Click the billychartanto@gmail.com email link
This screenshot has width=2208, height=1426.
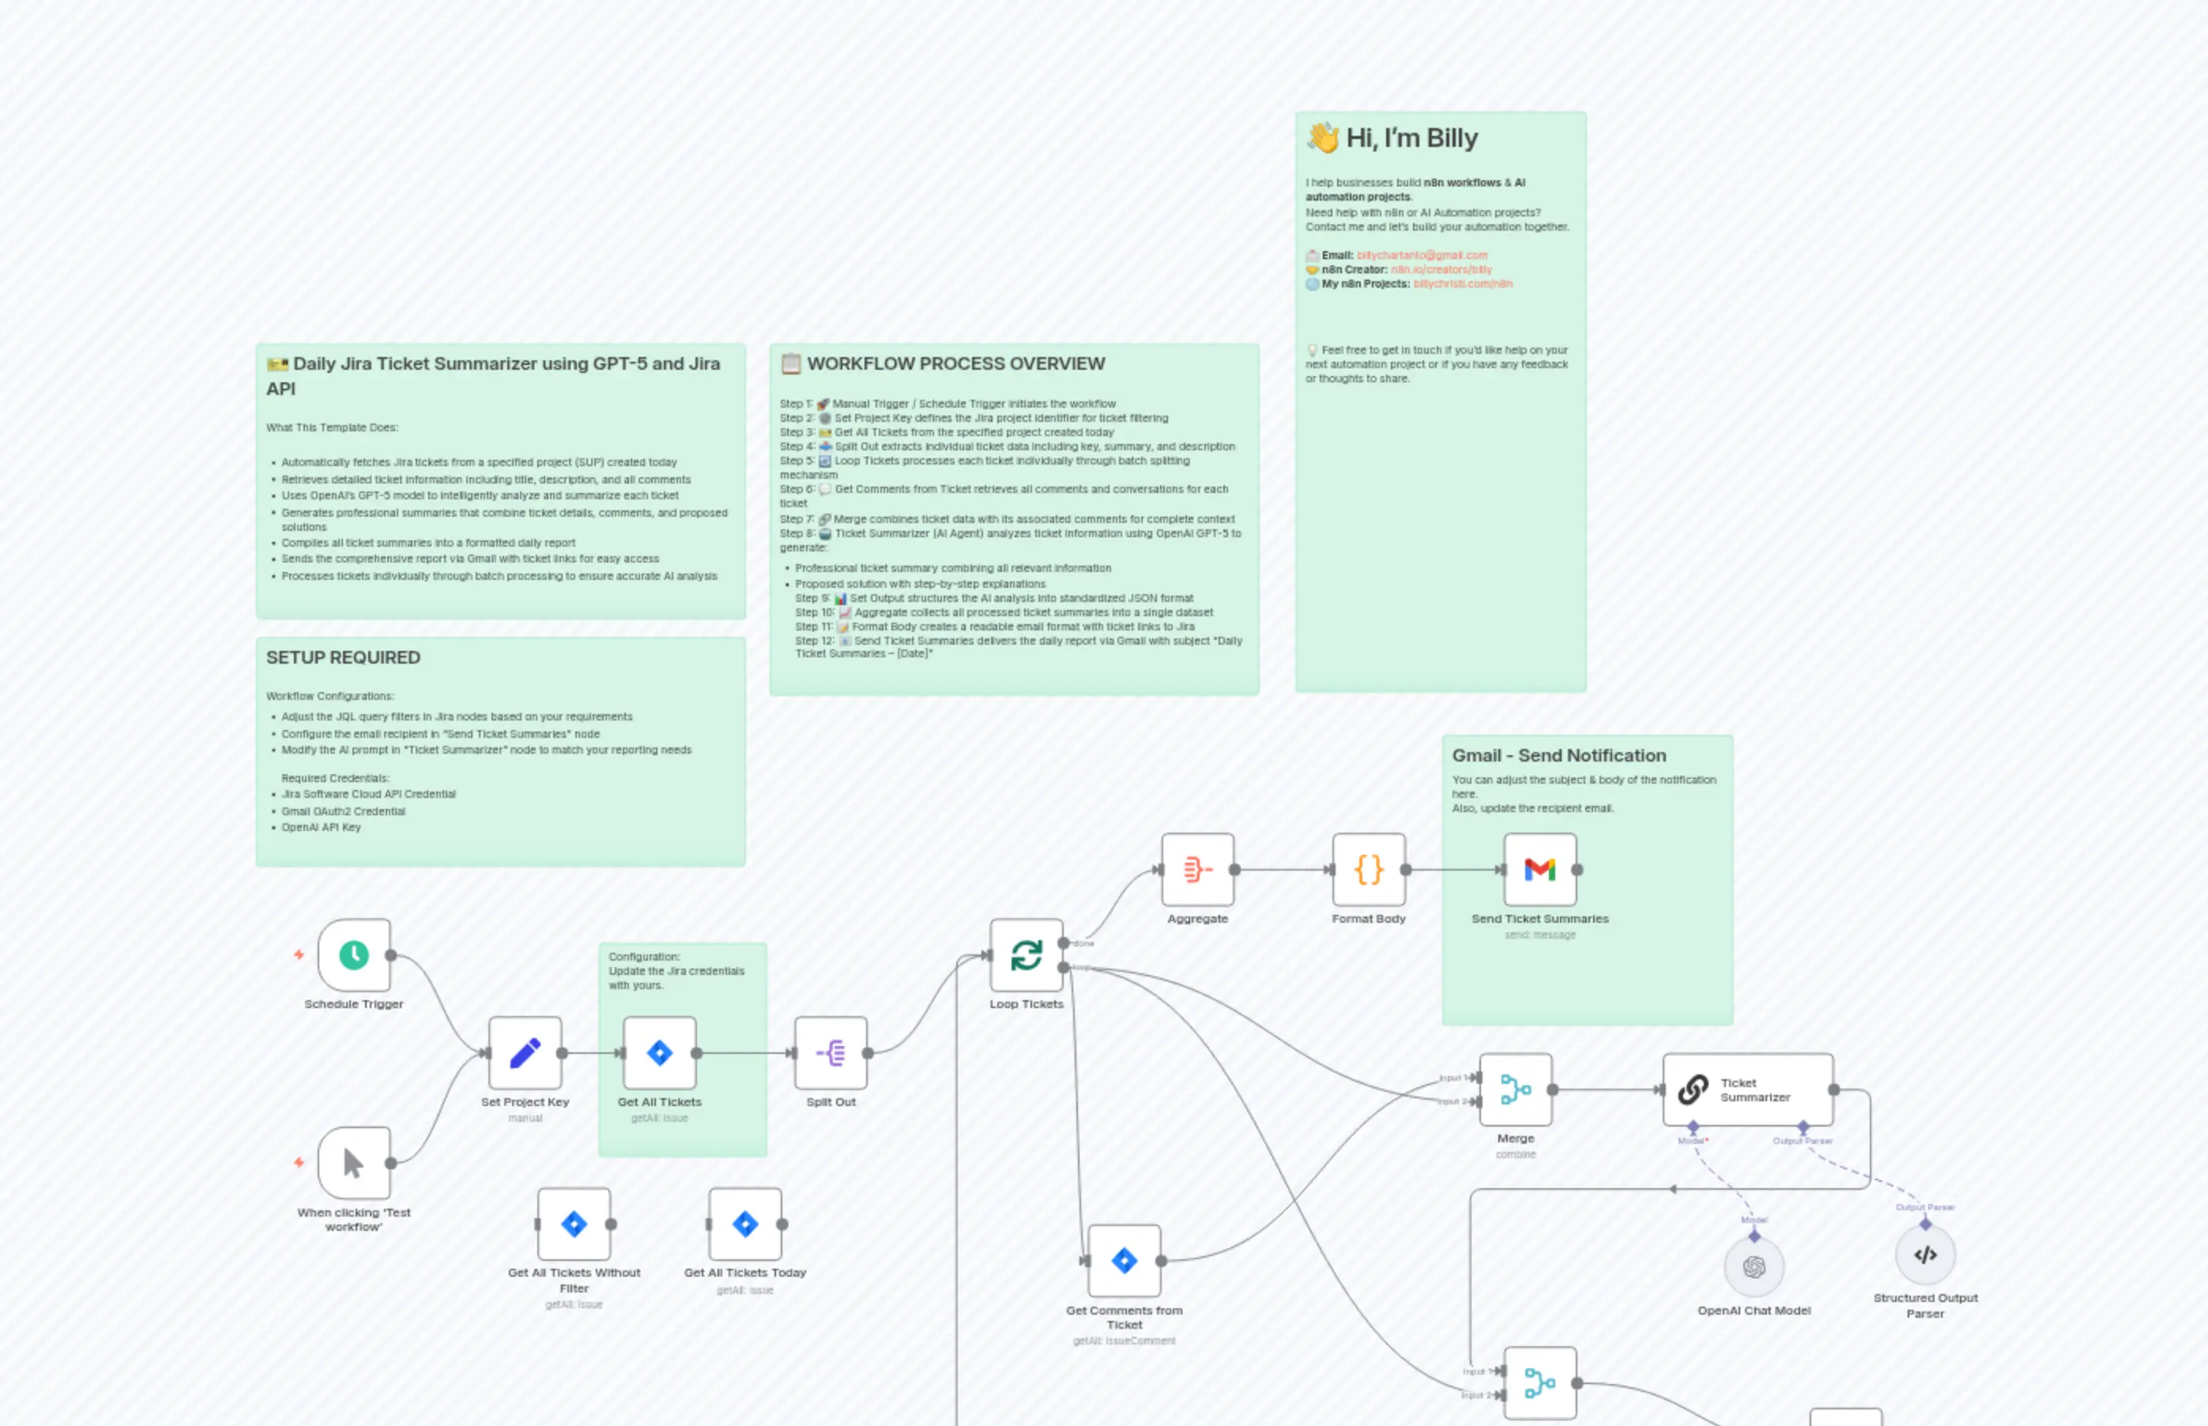[1423, 255]
